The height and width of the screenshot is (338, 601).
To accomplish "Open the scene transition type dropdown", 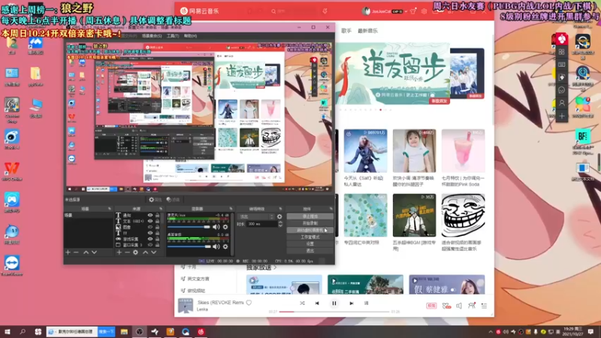I will (255, 216).
